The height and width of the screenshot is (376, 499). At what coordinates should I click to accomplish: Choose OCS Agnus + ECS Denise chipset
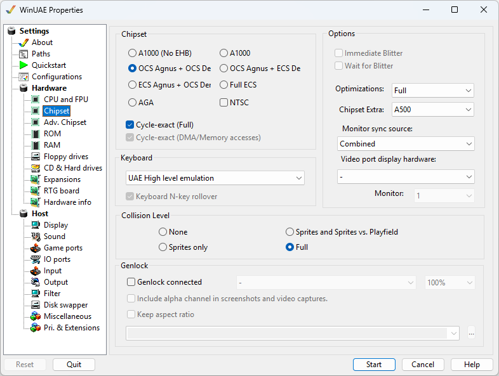click(260, 68)
